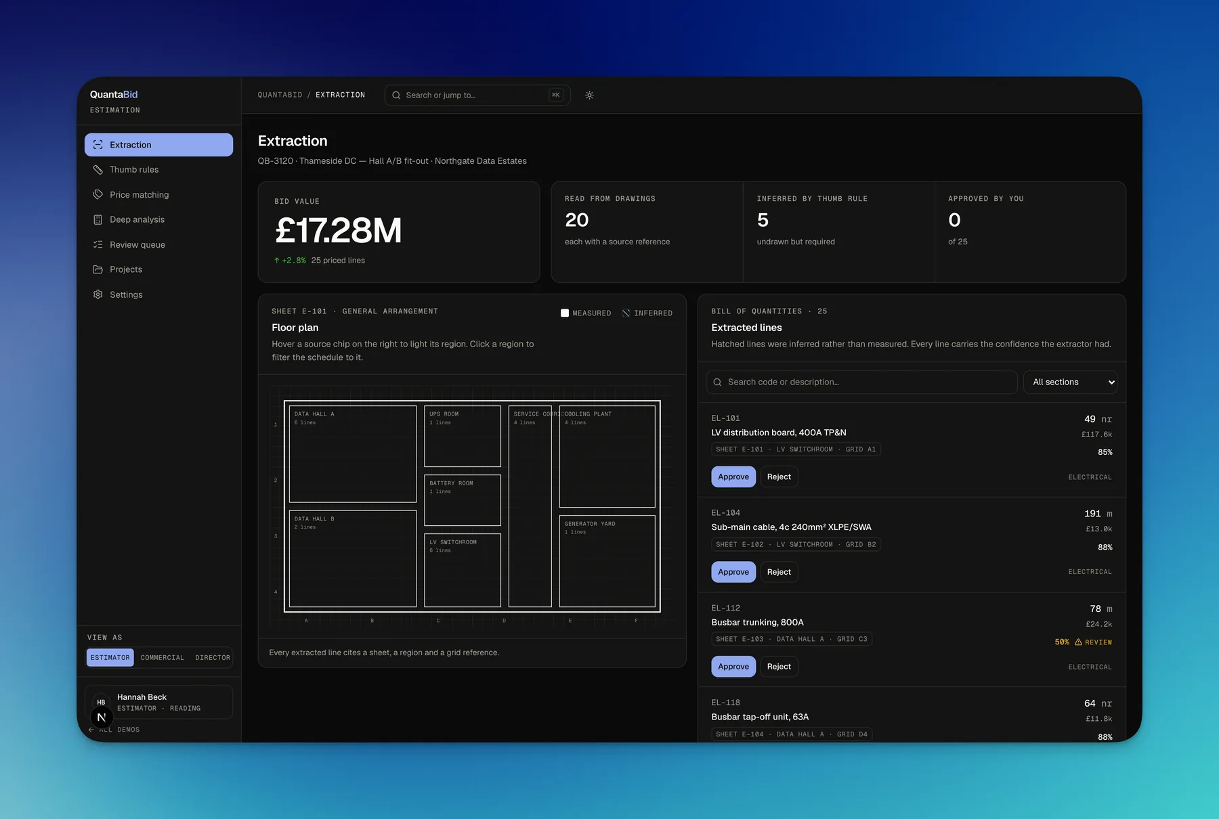
Task: Switch view to Director
Action: [213, 658]
